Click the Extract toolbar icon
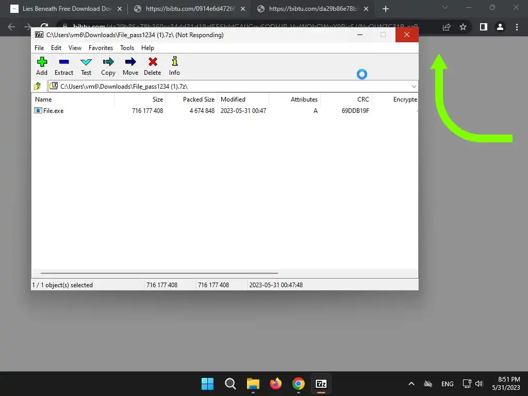This screenshot has height=396, width=528. [x=63, y=66]
